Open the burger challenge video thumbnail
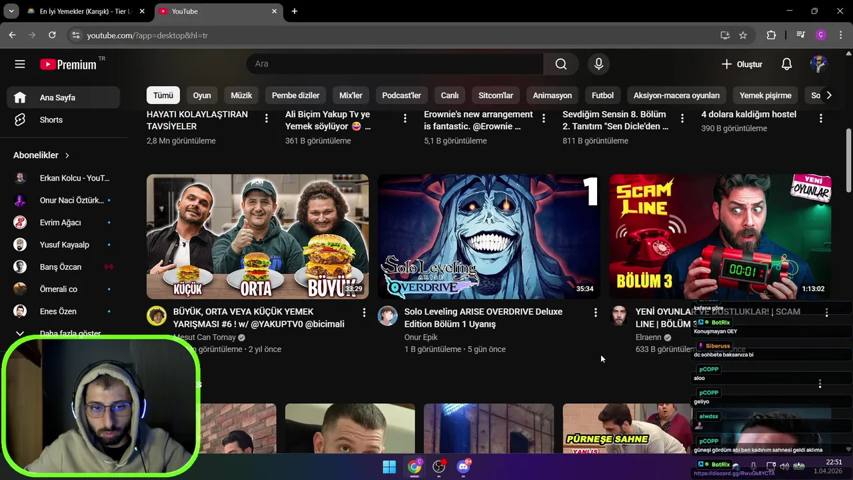Screen dimensions: 853x480 pyautogui.click(x=257, y=237)
